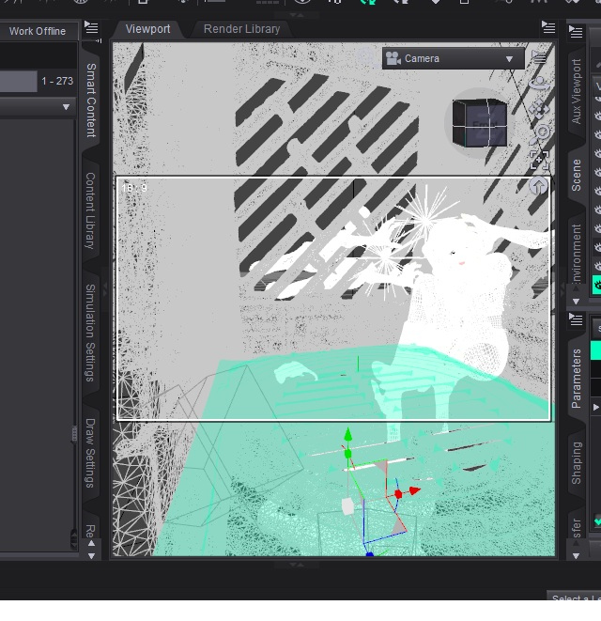Toggle the teal highlighted eye visibility icon
The width and height of the screenshot is (601, 621).
tap(596, 285)
